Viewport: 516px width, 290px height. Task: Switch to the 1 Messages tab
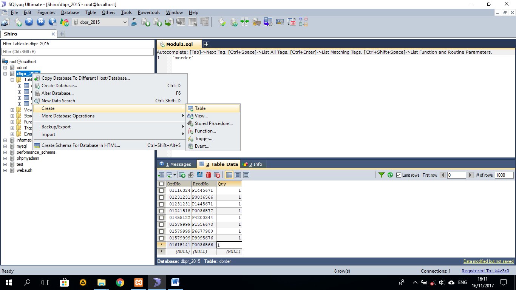point(177,164)
